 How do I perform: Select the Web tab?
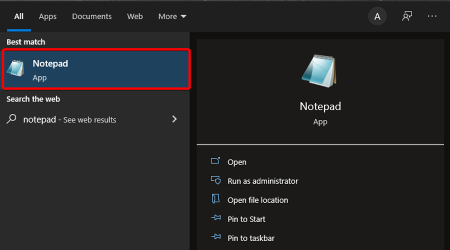(135, 16)
